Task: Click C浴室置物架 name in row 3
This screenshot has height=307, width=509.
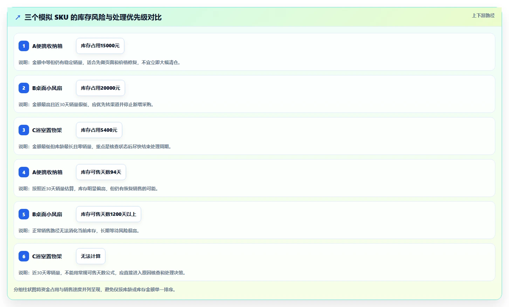Action: point(47,130)
